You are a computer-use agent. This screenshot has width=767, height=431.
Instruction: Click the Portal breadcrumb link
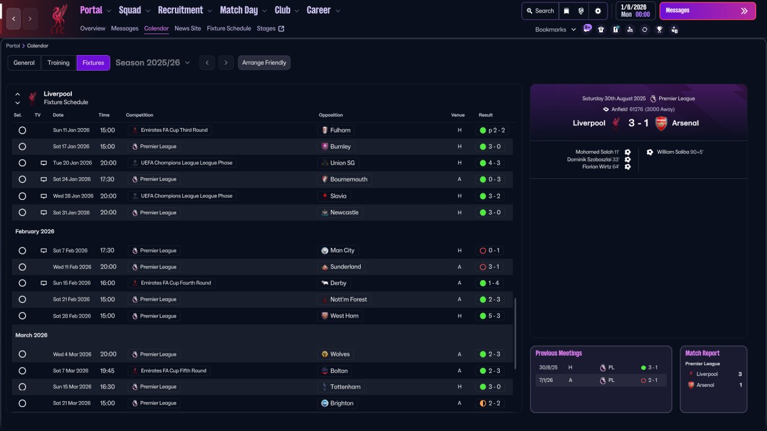[x=13, y=45]
